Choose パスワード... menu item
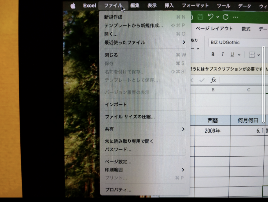The image size is (268, 202). tap(145, 149)
